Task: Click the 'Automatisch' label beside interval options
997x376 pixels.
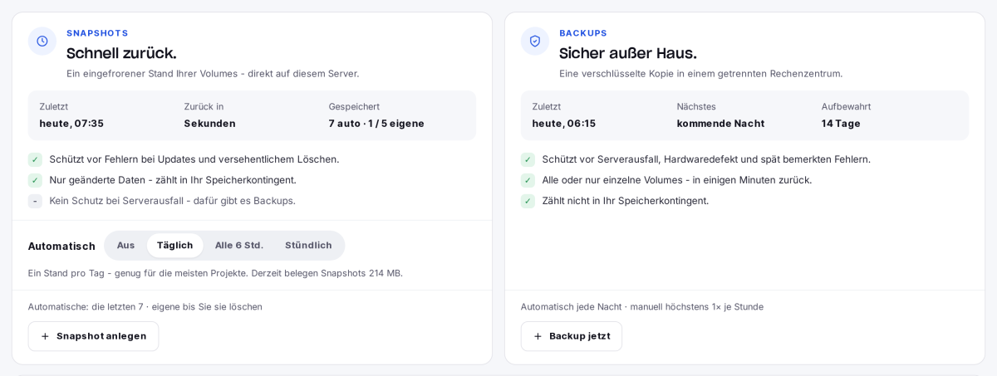Action: pos(61,247)
